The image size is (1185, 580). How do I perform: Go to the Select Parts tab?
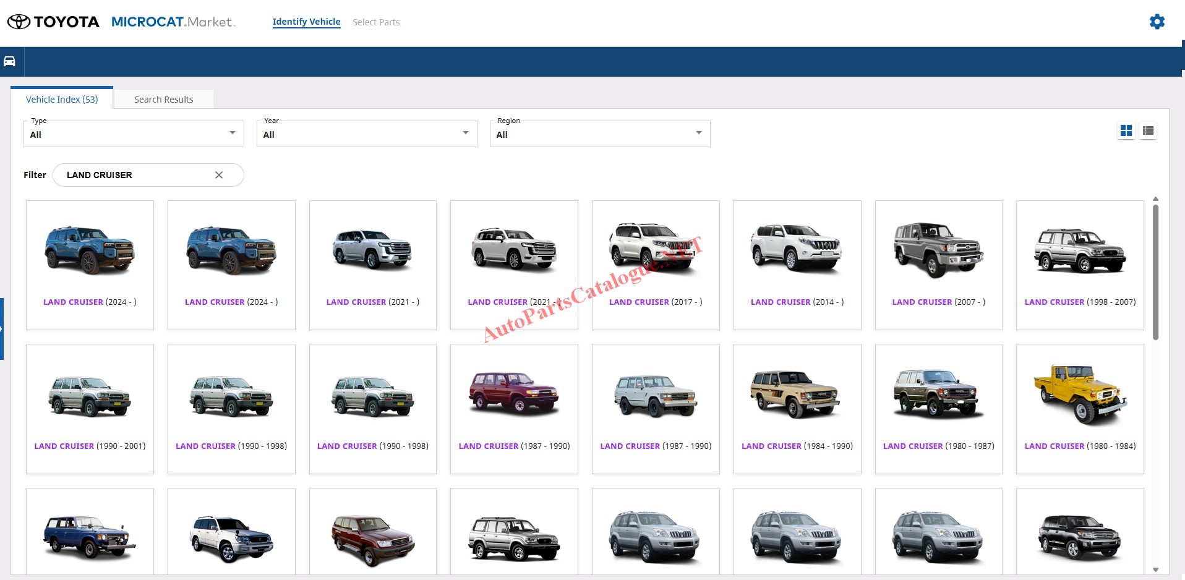[376, 22]
